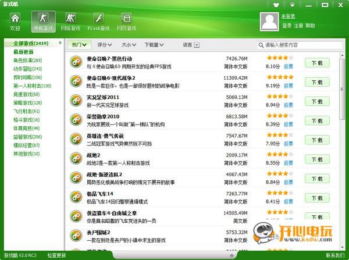Sort list by 评分 dropdown
Image resolution: width=349 pixels, height=260 pixels.
104,45
